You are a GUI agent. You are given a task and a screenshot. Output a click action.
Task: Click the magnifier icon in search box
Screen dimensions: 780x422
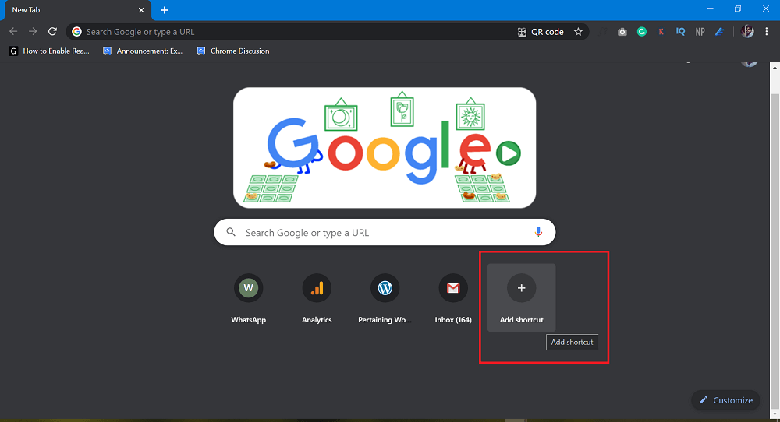pos(231,232)
